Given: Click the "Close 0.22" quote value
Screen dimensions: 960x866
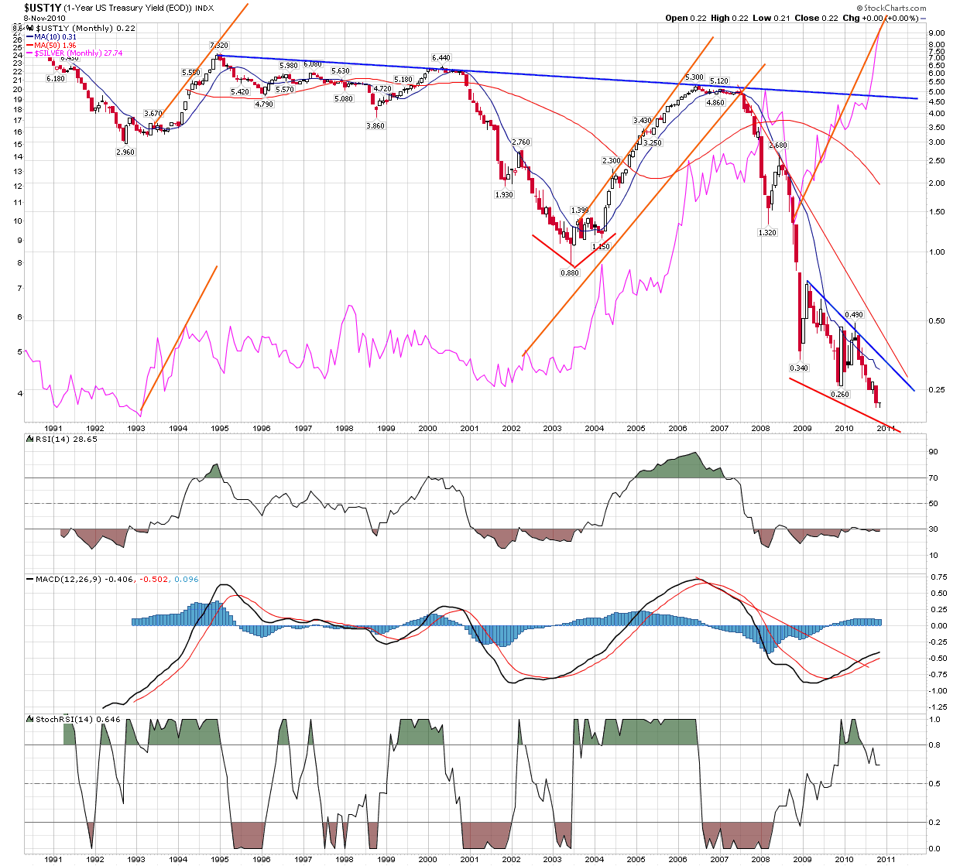Looking at the screenshot, I should pos(817,18).
